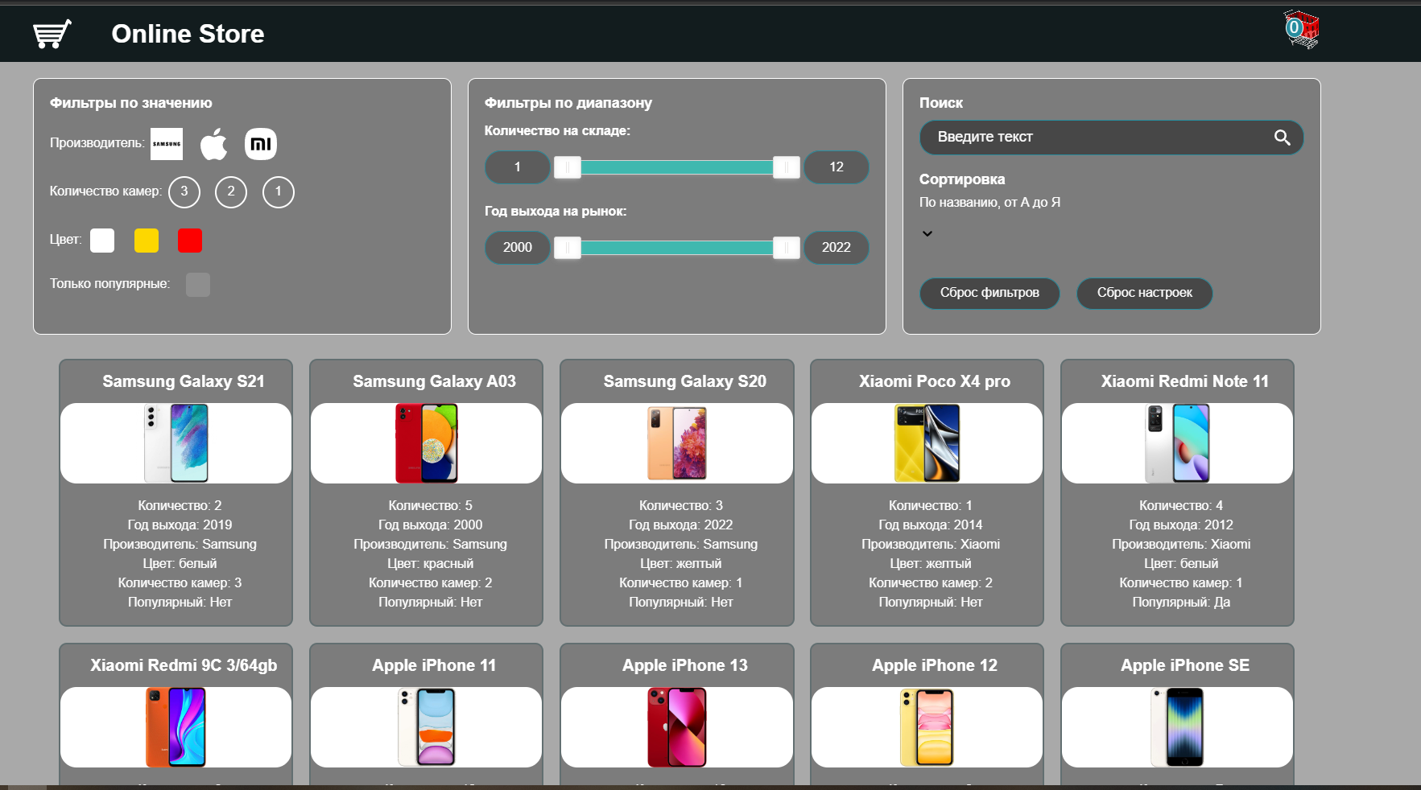Click the shopping cart icon in the header
Screen dimensions: 1421x790
pyautogui.click(x=51, y=34)
